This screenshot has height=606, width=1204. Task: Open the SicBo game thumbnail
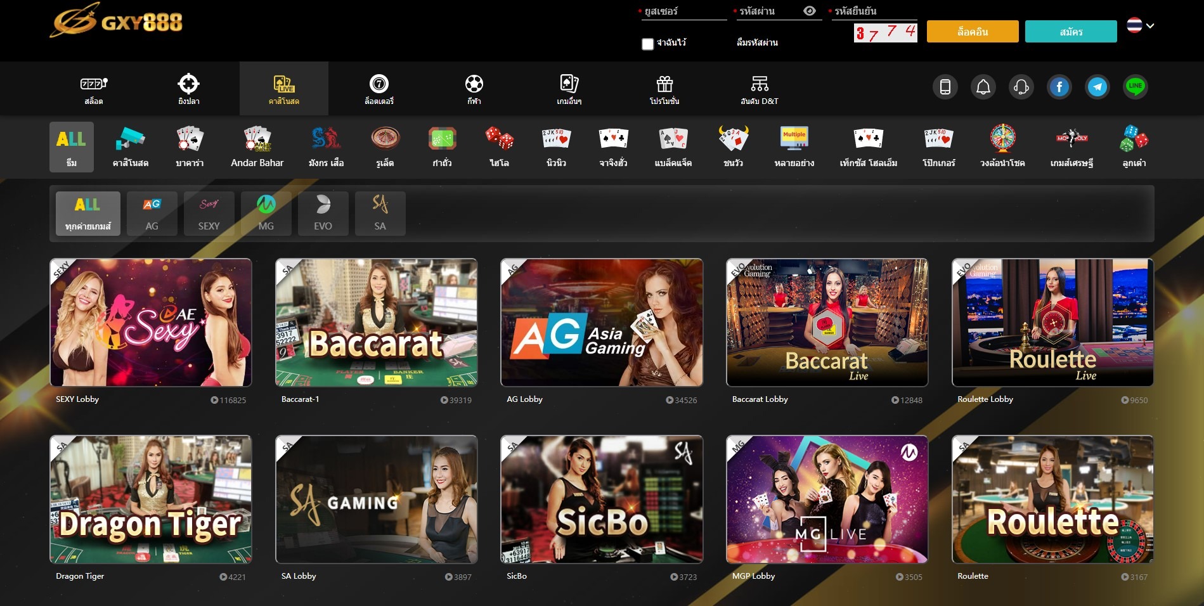click(602, 500)
